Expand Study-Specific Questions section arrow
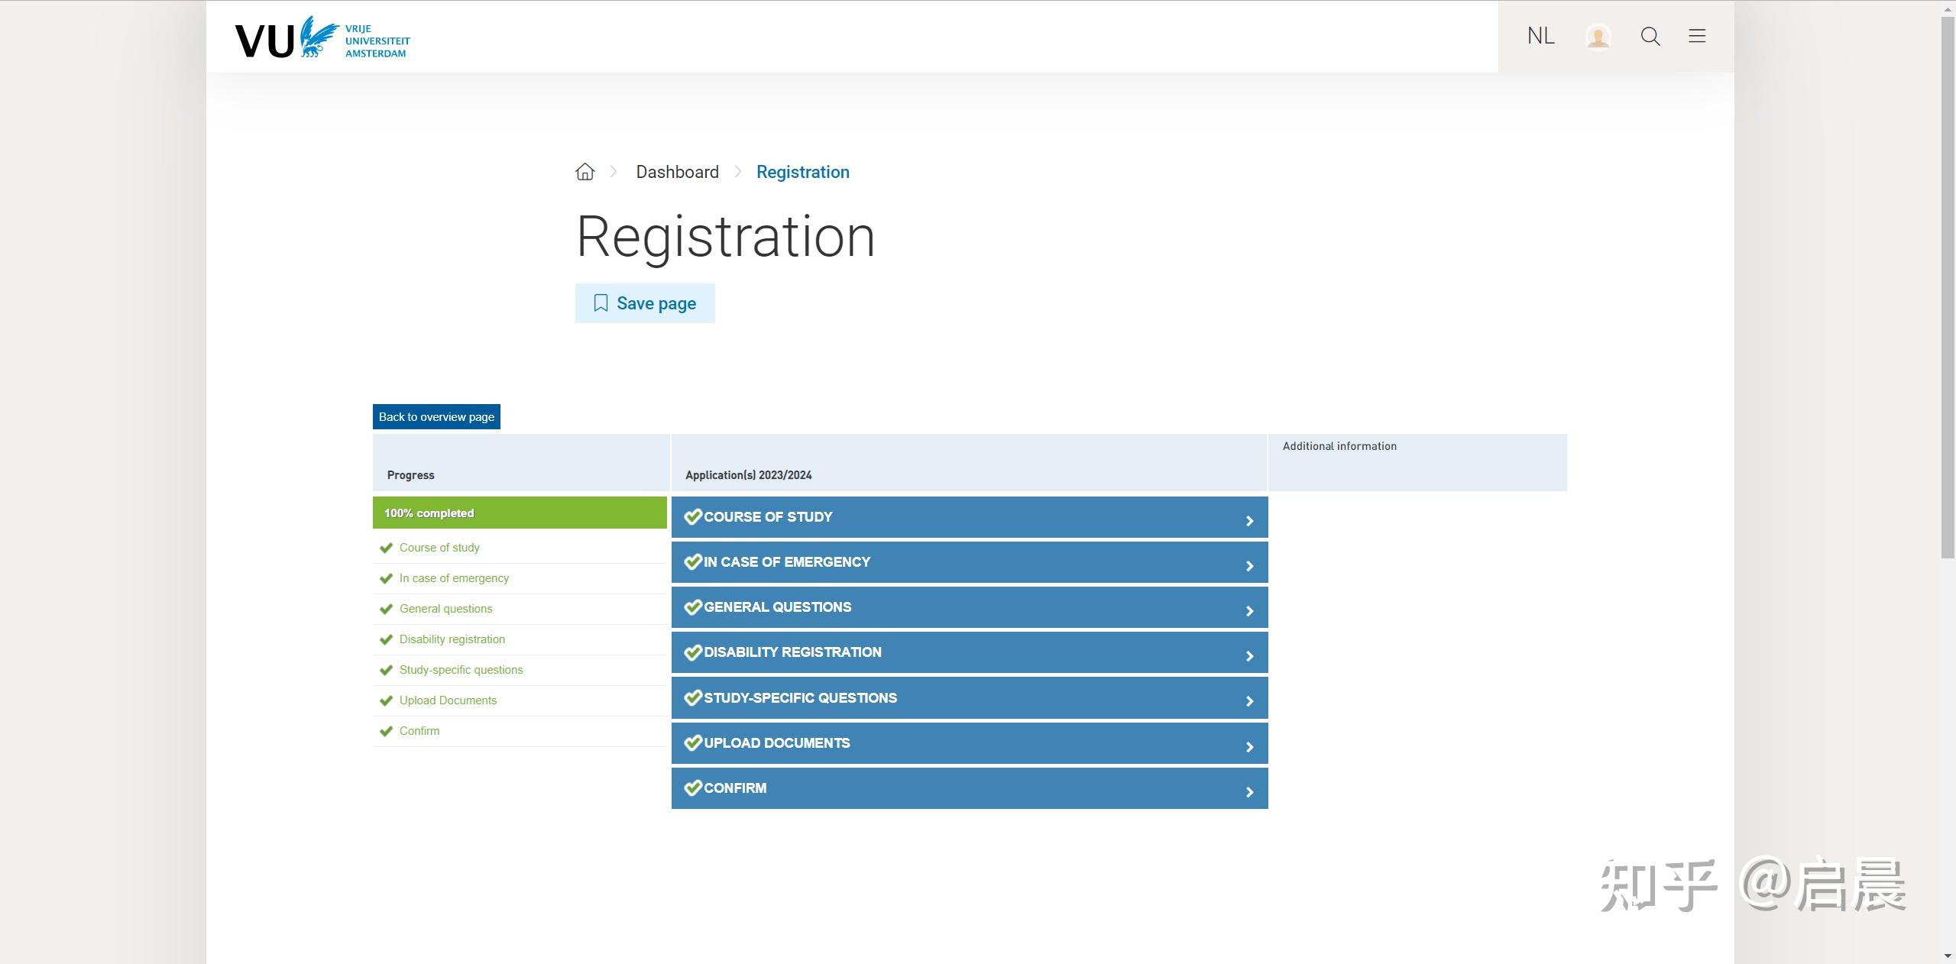This screenshot has height=964, width=1956. pyautogui.click(x=1249, y=701)
